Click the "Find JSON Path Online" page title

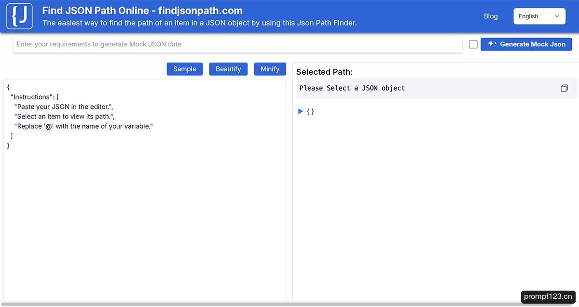coord(142,11)
